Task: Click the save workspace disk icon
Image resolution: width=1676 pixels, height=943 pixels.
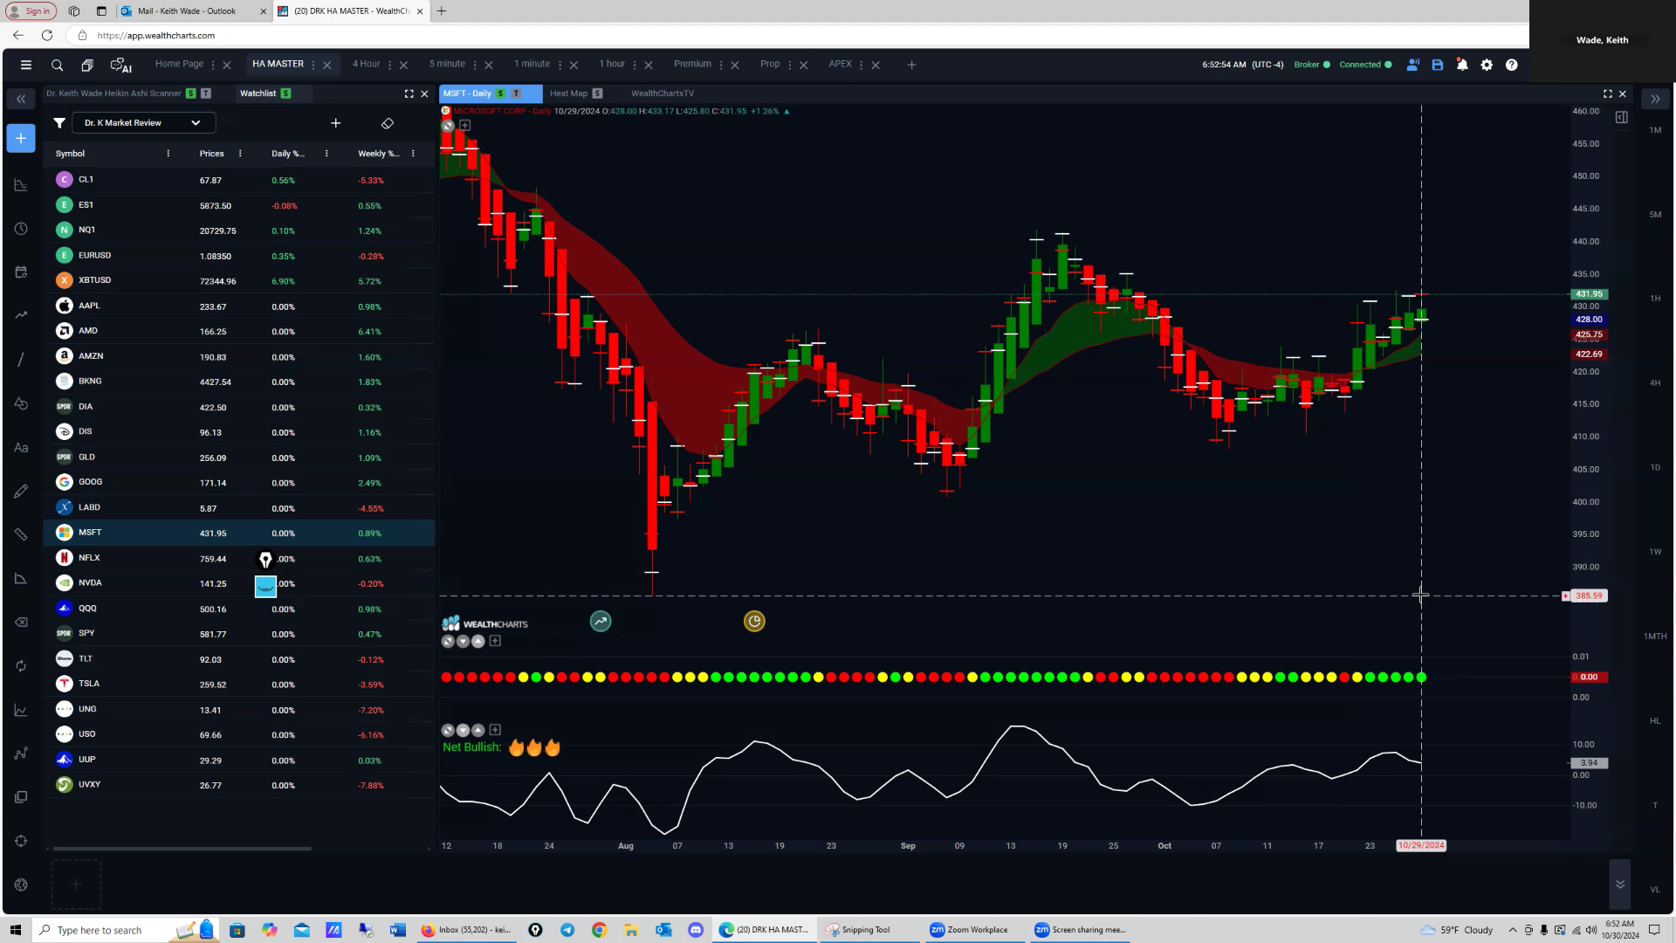Action: [1438, 65]
